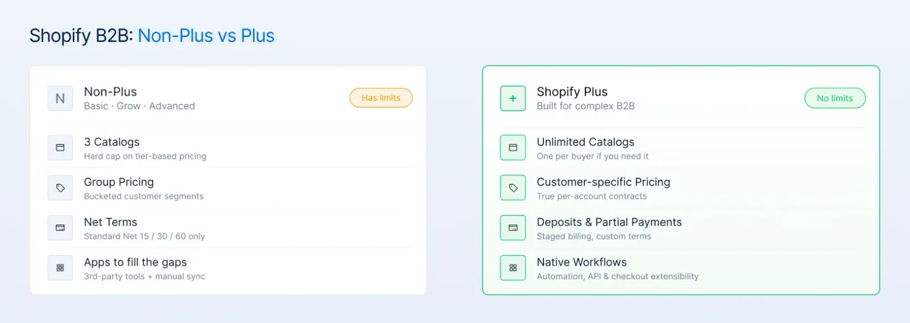Click the Net Terms feature title
The height and width of the screenshot is (323, 910).
click(111, 222)
